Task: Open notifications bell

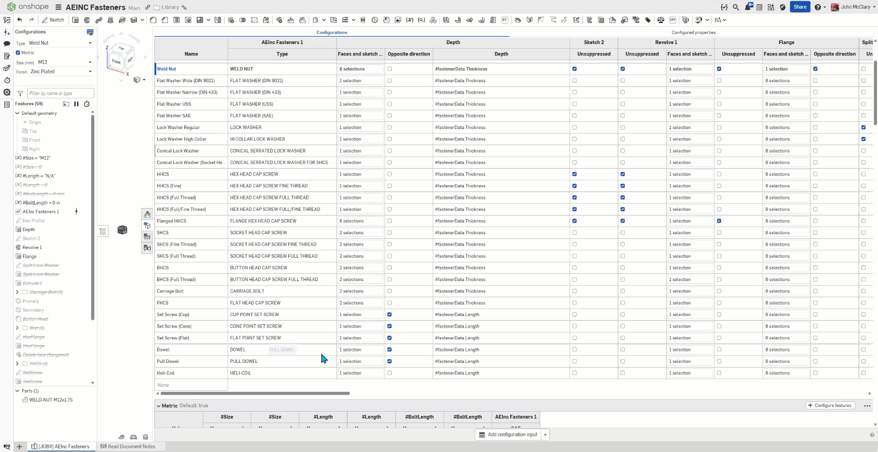Action: point(748,7)
